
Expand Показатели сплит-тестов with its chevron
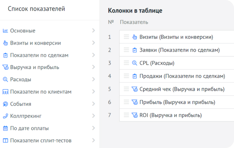[x=93, y=140]
